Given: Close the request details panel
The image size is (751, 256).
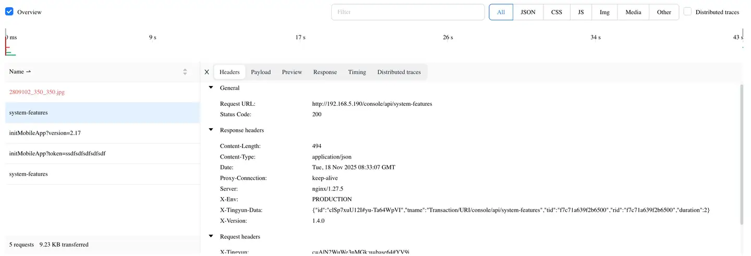Looking at the screenshot, I should [207, 72].
